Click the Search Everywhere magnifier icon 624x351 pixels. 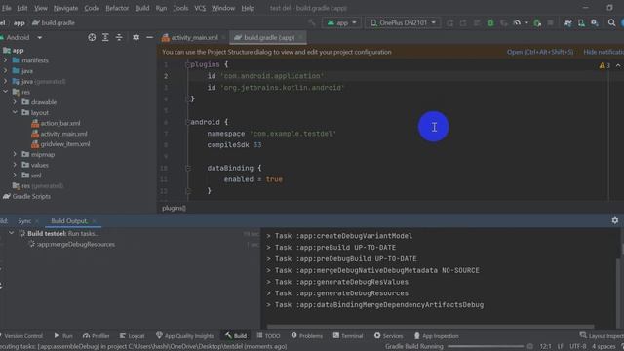611,23
